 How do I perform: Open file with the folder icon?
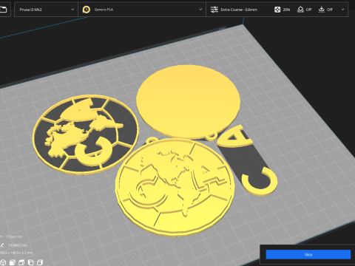pos(3,10)
